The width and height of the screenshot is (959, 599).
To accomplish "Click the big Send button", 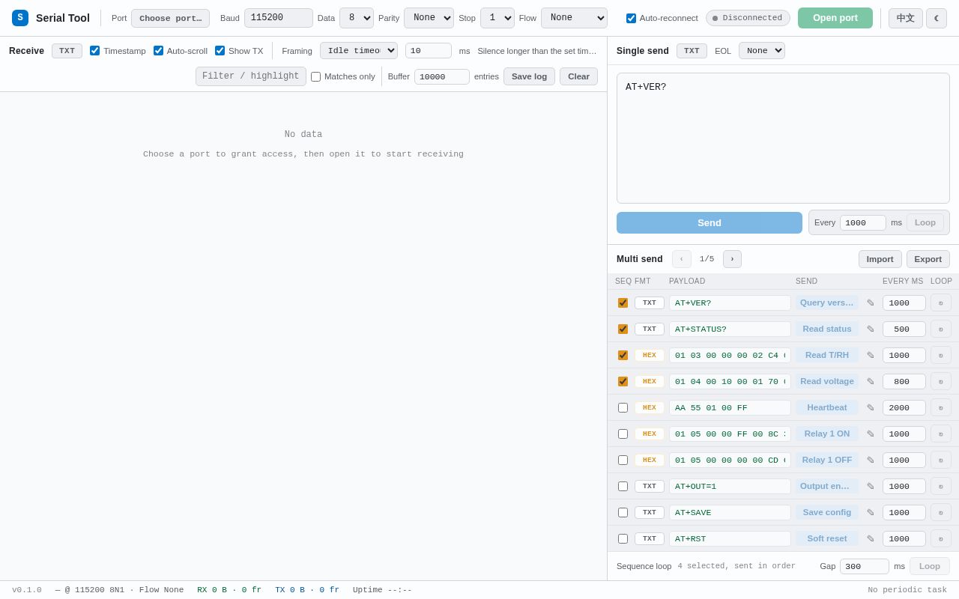I will coord(710,222).
